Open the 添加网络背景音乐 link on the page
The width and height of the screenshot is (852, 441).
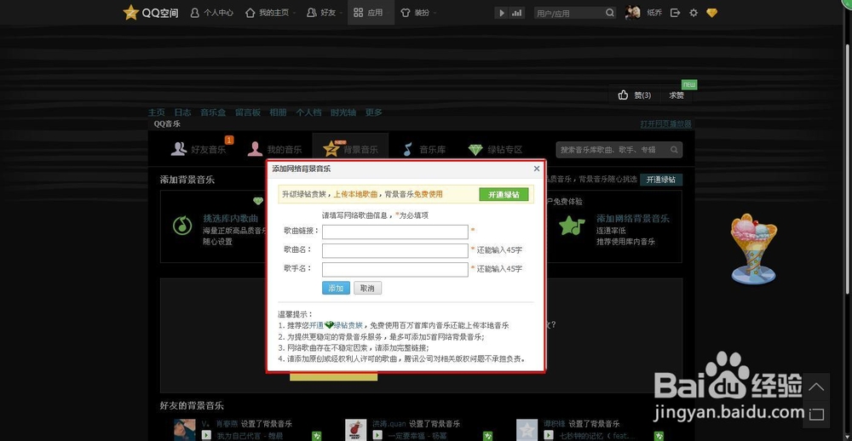633,219
